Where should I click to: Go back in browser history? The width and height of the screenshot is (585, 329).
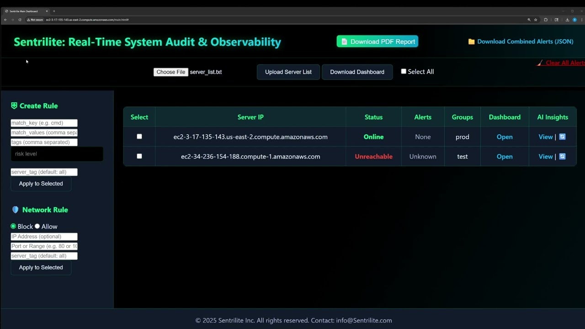pyautogui.click(x=5, y=20)
